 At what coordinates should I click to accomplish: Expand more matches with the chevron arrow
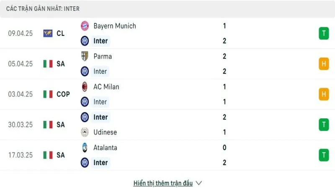point(198,183)
